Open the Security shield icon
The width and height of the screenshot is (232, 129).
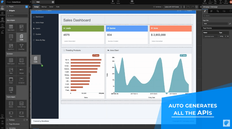pyautogui.click(x=205, y=1)
